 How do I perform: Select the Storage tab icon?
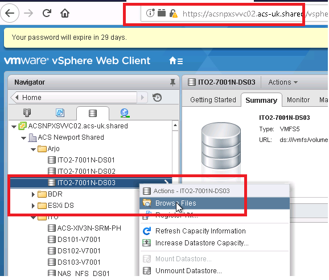93,113
